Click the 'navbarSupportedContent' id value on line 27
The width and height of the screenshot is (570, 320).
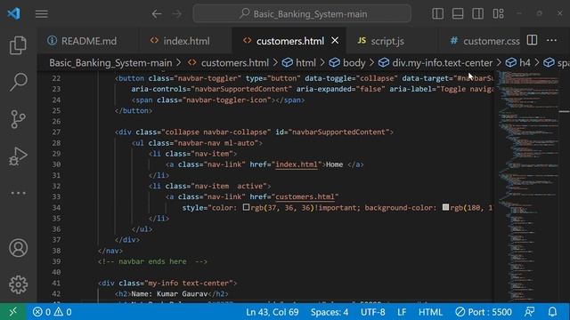(338, 132)
